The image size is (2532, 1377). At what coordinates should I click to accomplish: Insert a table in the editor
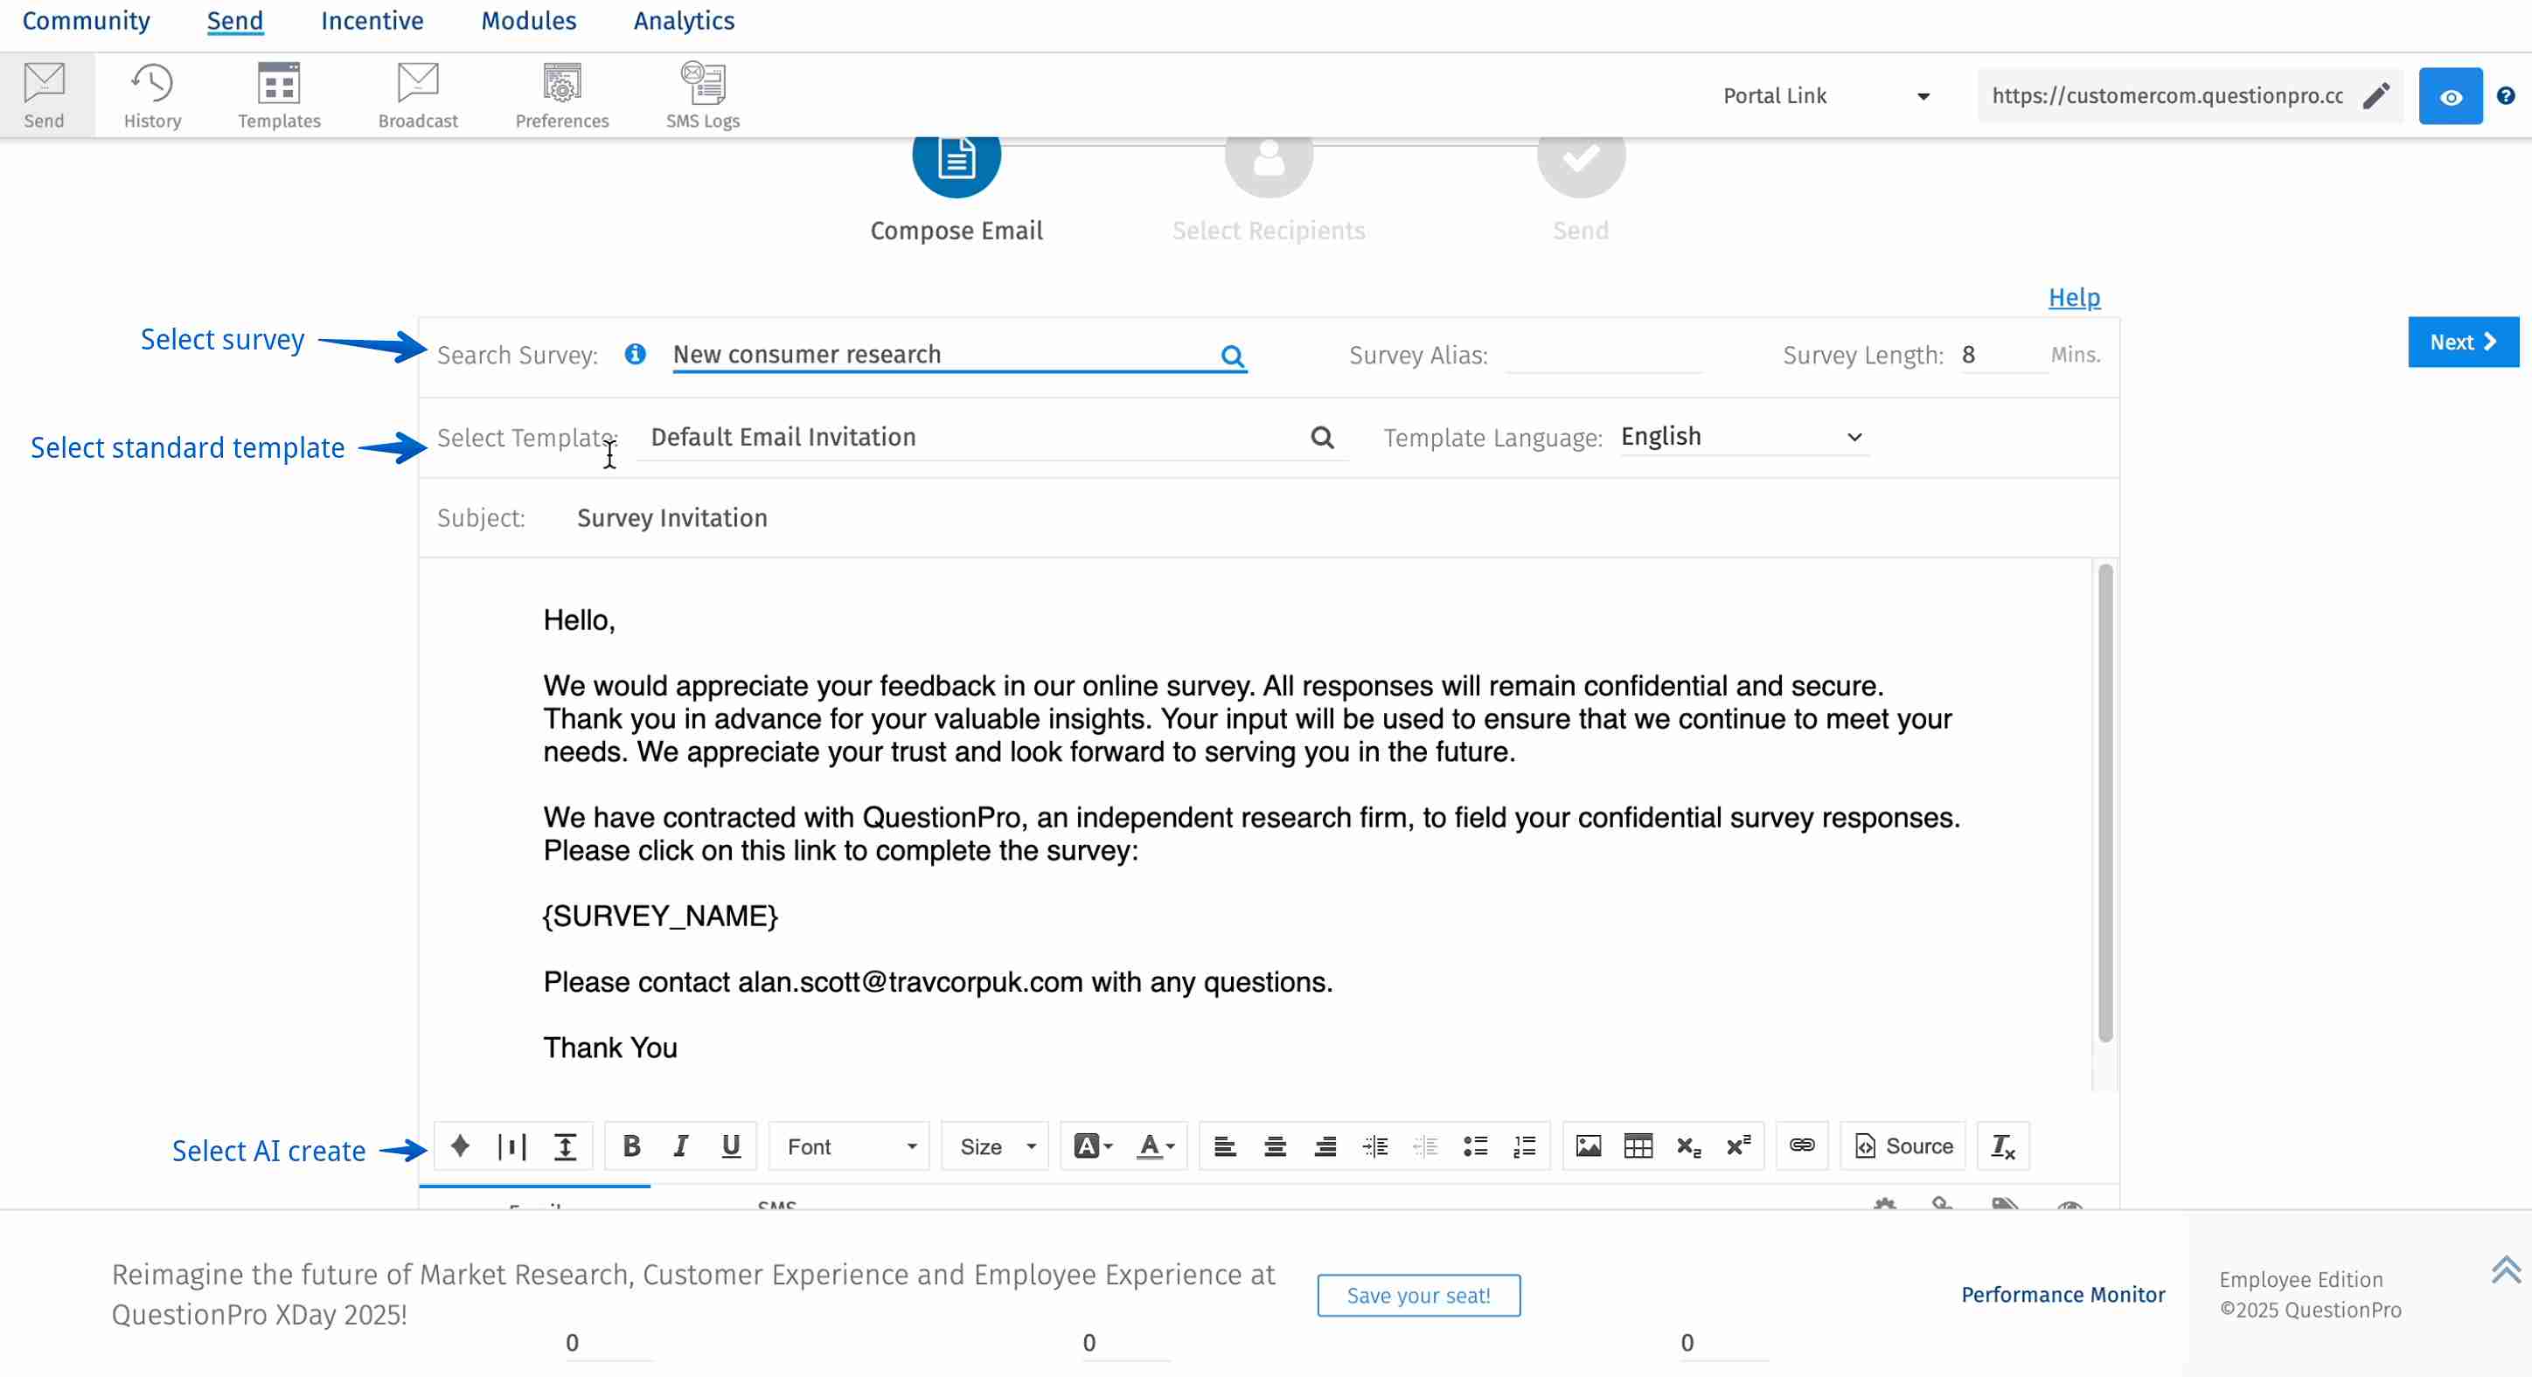point(1638,1145)
